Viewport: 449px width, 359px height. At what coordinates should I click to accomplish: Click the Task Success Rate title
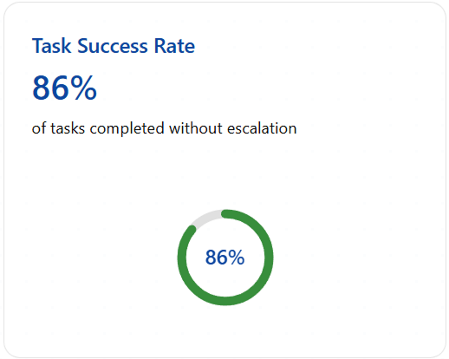coord(114,46)
